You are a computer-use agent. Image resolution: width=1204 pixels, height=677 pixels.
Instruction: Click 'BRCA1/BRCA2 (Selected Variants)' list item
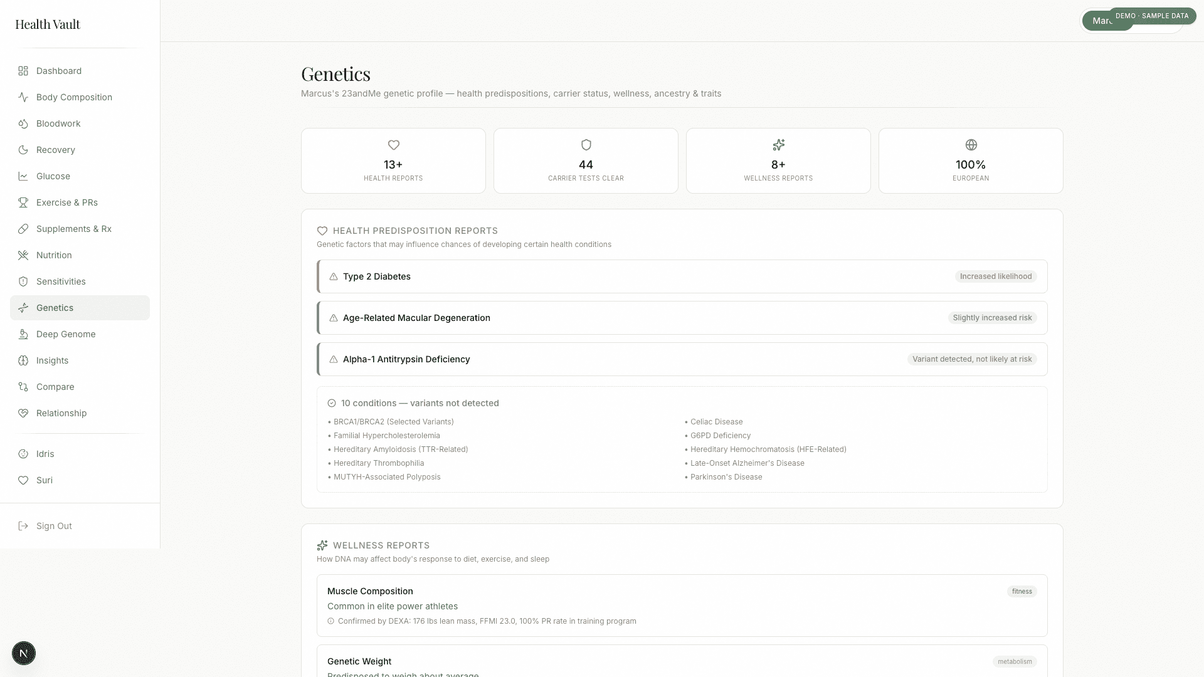coord(393,422)
